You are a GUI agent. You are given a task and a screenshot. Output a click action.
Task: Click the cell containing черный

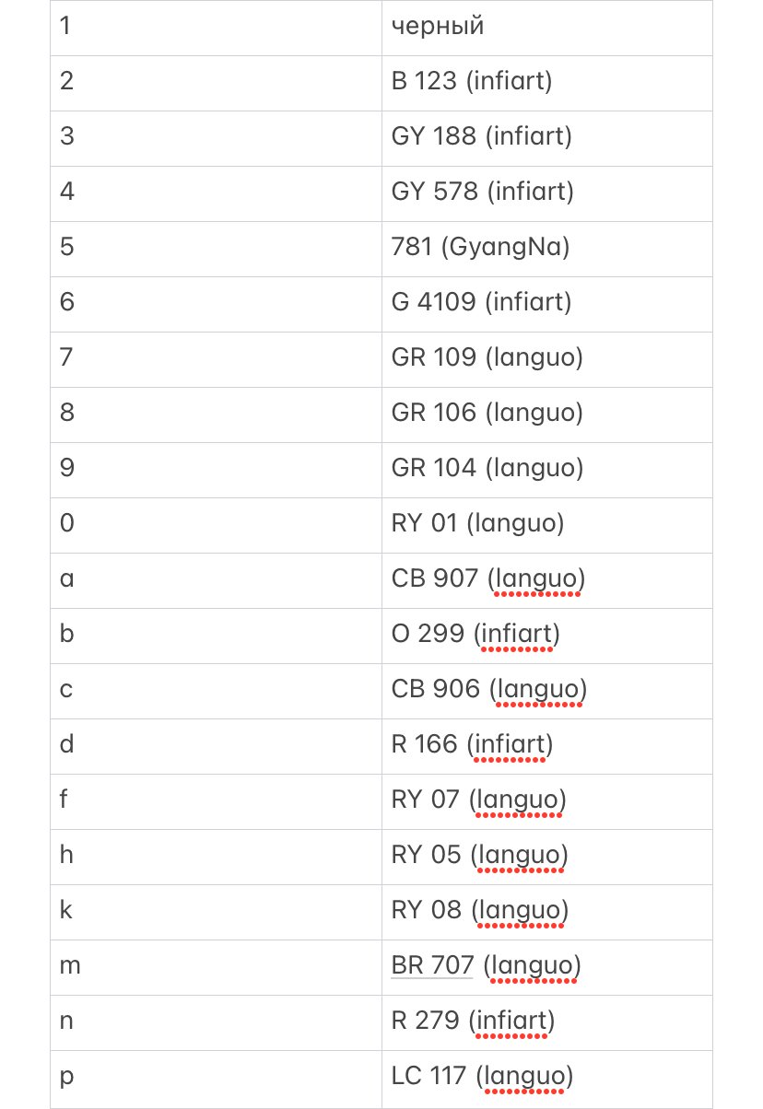(x=546, y=28)
